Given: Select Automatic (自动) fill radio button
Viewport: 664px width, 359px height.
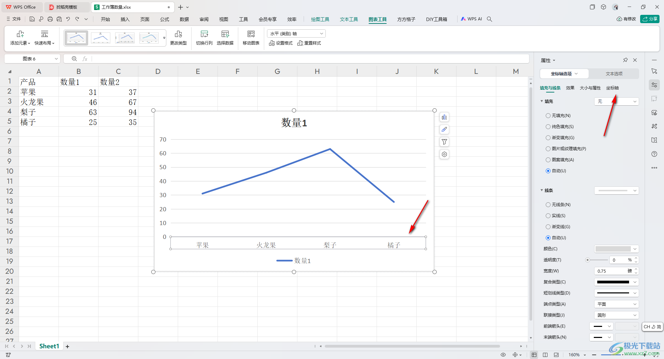Looking at the screenshot, I should [548, 171].
